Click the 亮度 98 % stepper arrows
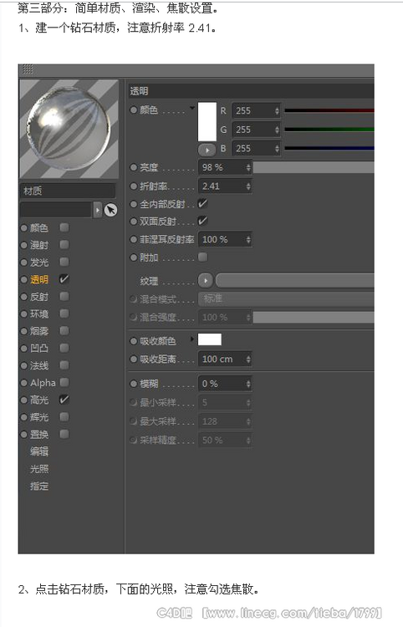This screenshot has height=627, width=403. (x=248, y=167)
